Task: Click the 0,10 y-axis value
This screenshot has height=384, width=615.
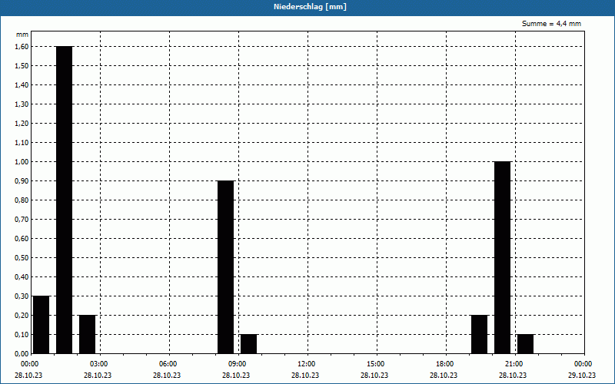Action: [22, 335]
